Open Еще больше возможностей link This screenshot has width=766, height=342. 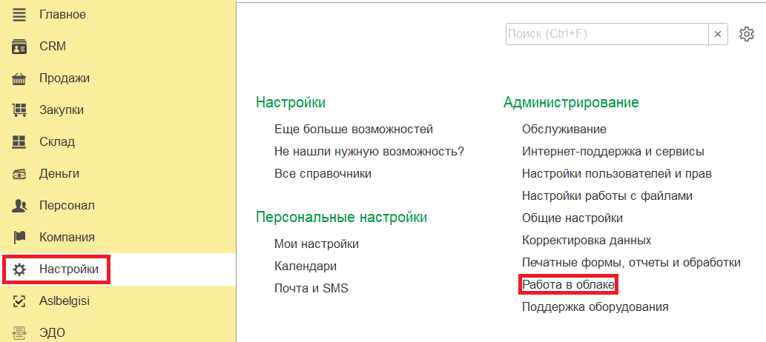(353, 130)
